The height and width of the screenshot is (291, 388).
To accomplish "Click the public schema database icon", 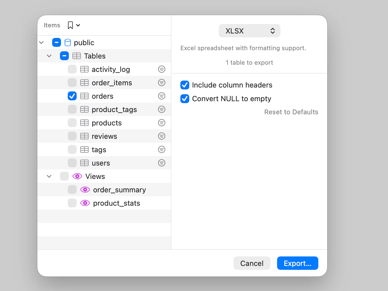I will click(x=68, y=42).
